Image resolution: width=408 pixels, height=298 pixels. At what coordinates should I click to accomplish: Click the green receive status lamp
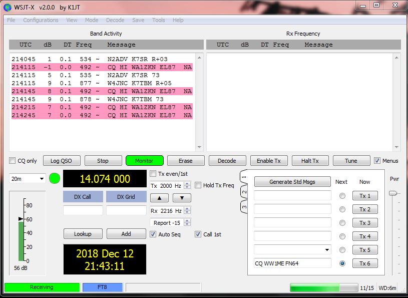(x=55, y=178)
